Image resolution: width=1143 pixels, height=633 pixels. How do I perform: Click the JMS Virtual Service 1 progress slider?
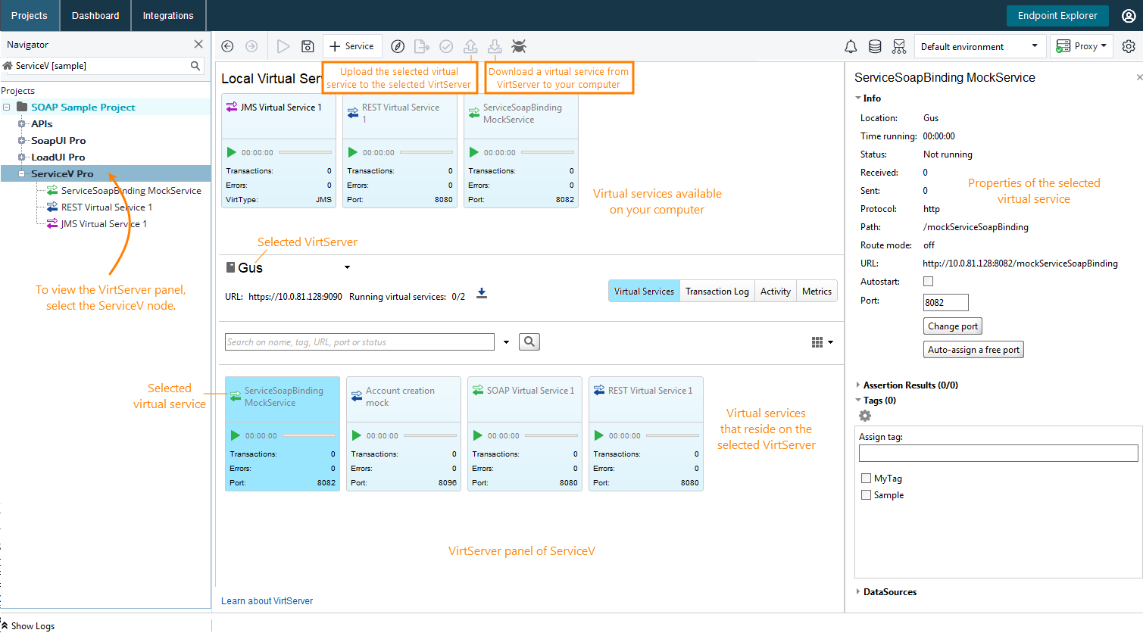[x=305, y=152]
